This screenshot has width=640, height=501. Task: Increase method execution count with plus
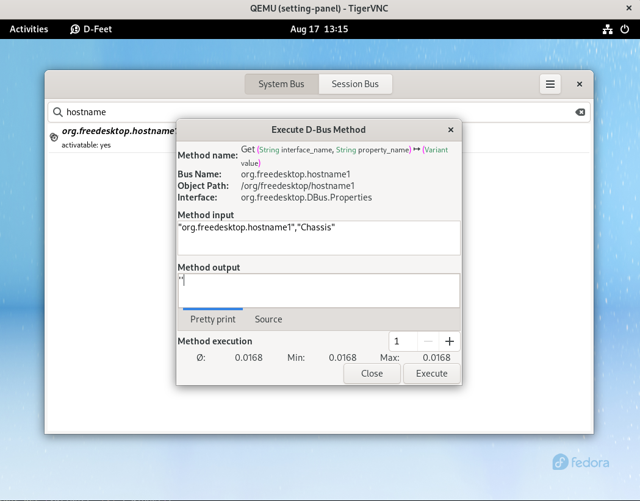[450, 341]
